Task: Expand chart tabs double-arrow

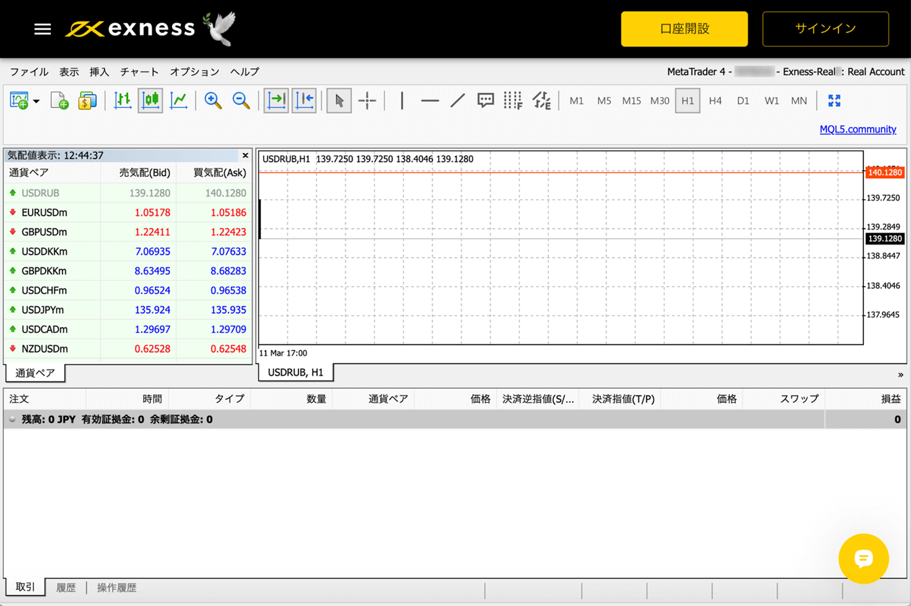Action: point(900,374)
